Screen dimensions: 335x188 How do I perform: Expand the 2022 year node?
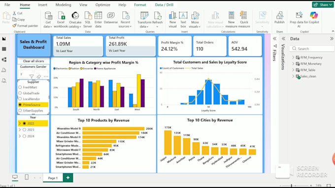[x=20, y=123]
